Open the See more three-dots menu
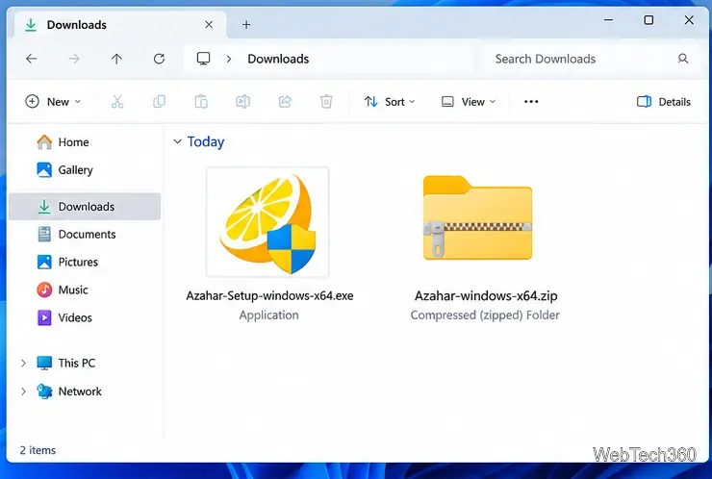 (x=531, y=102)
